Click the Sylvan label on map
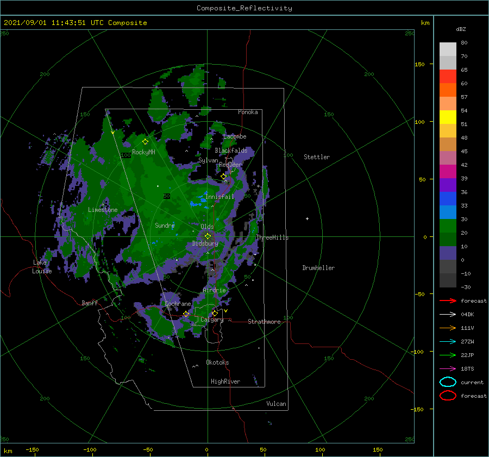This screenshot has height=457, width=489. click(x=208, y=160)
